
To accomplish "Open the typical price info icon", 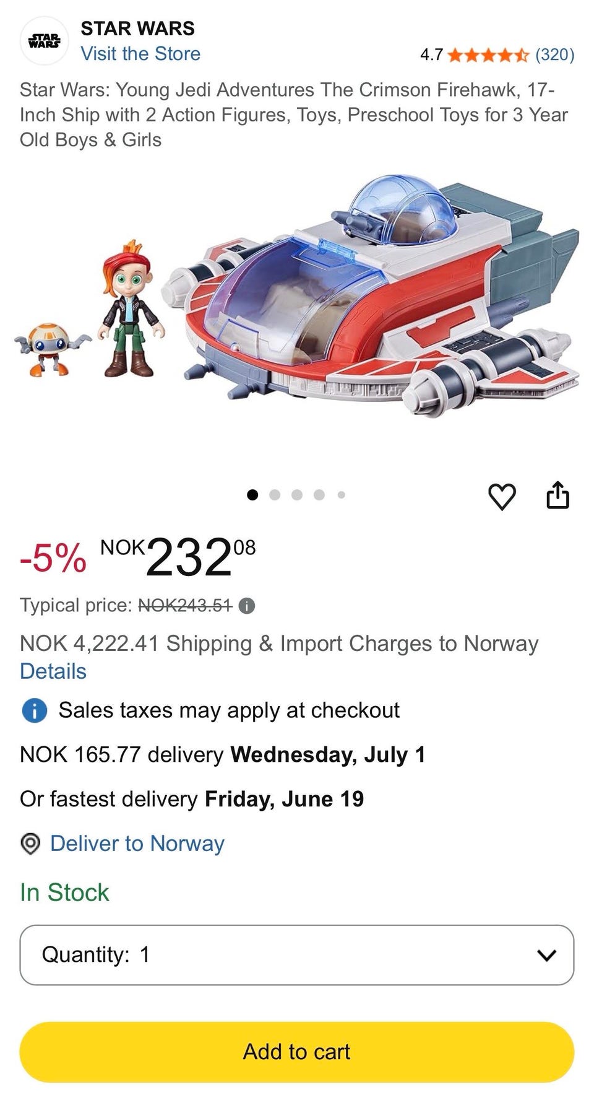I will click(247, 606).
